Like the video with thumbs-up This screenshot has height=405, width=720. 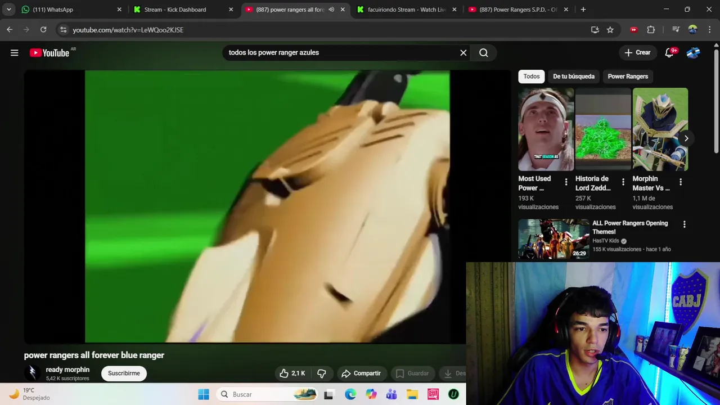[292, 373]
